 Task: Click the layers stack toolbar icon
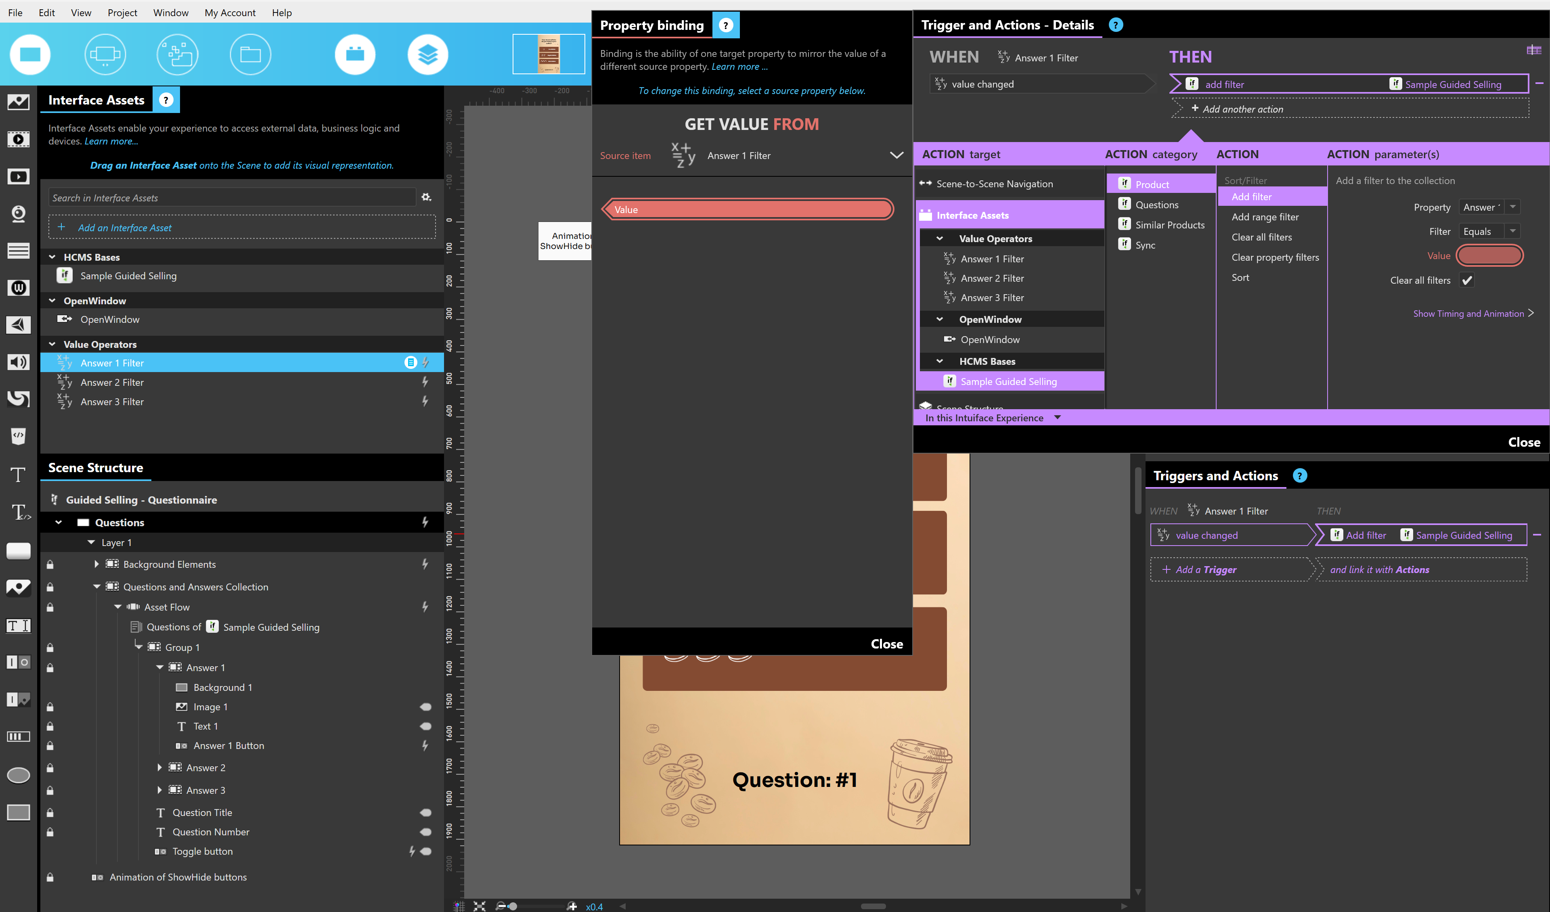(427, 54)
